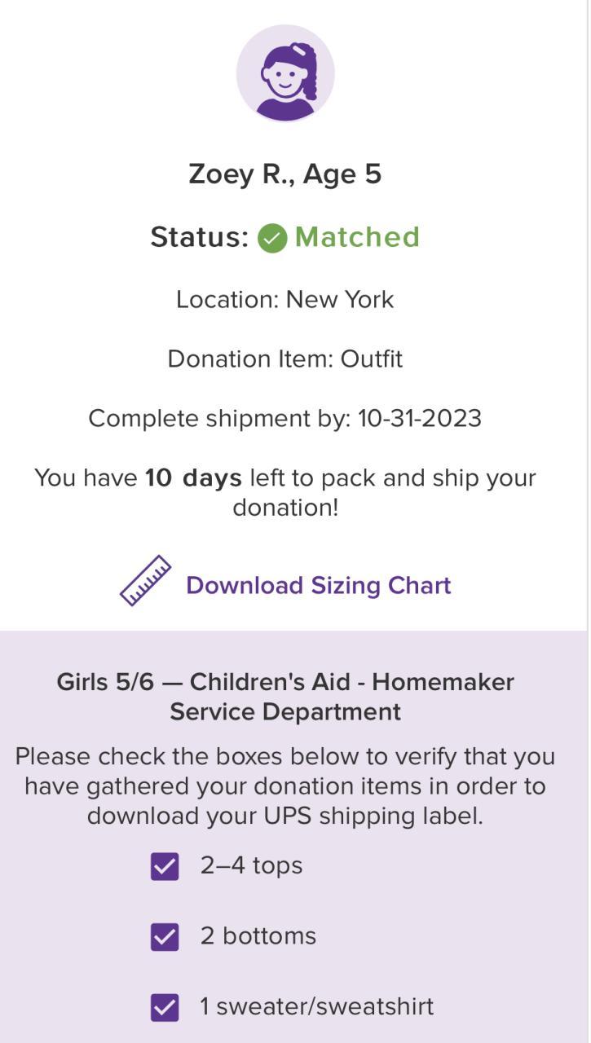Click the "Service Department" heading line
591x1043 pixels.
pos(285,712)
